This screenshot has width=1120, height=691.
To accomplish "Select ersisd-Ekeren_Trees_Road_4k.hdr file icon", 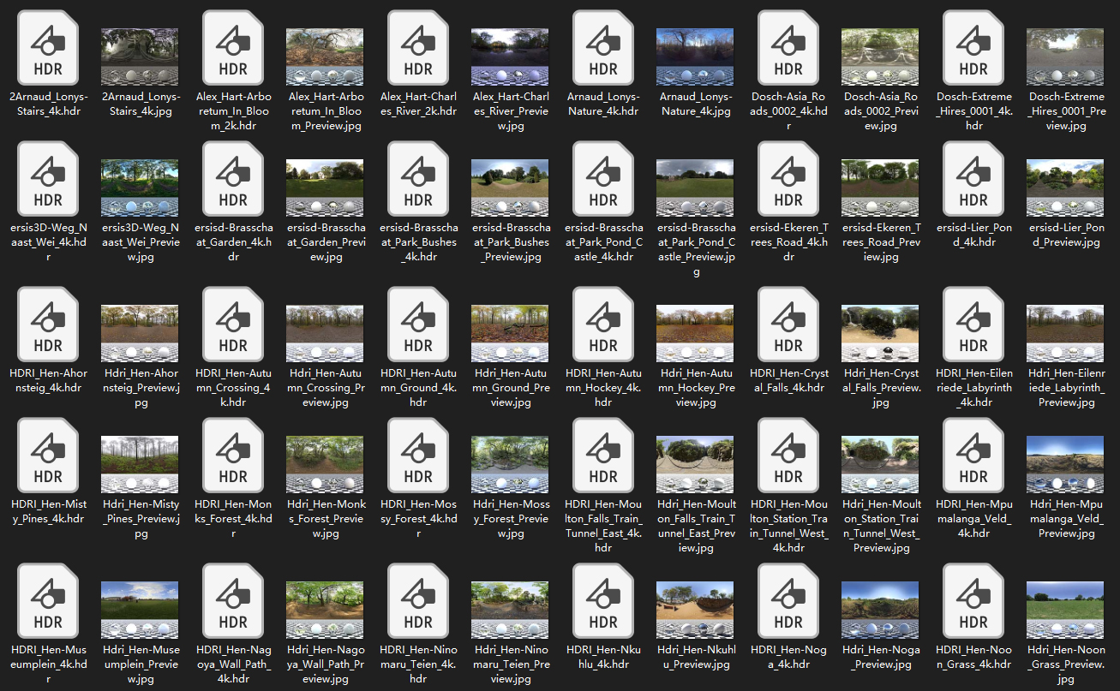I will click(788, 180).
